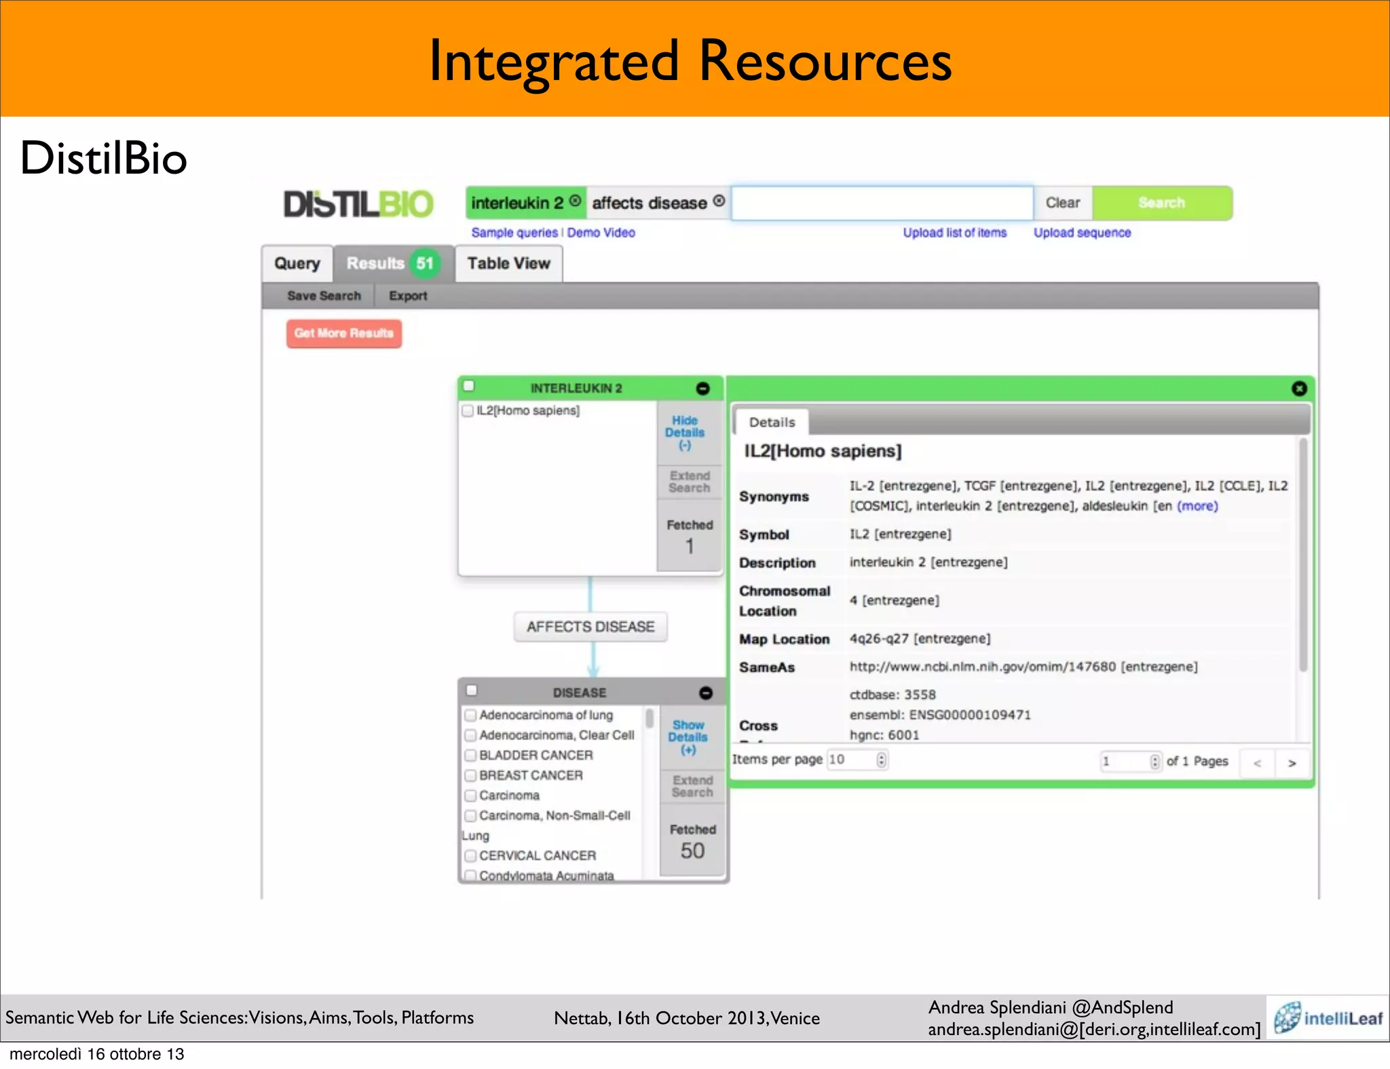
Task: Collapse the DISEASE panel
Action: point(706,693)
